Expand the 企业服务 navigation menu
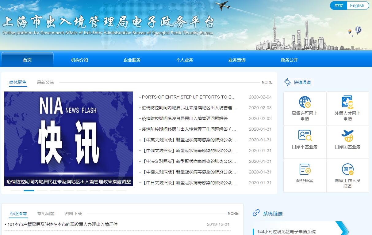 [132, 60]
